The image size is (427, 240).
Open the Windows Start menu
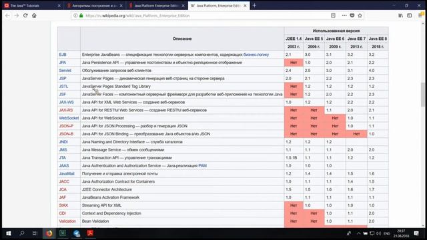(x=9, y=233)
